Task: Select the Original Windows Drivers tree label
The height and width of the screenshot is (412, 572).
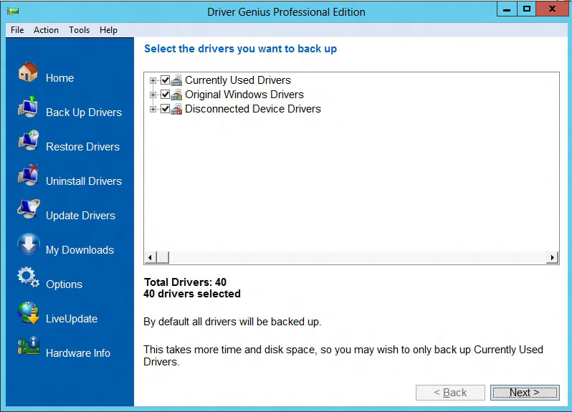Action: tap(244, 95)
